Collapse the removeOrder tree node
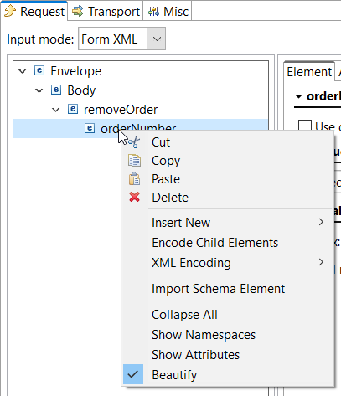The height and width of the screenshot is (396, 341). tap(56, 110)
